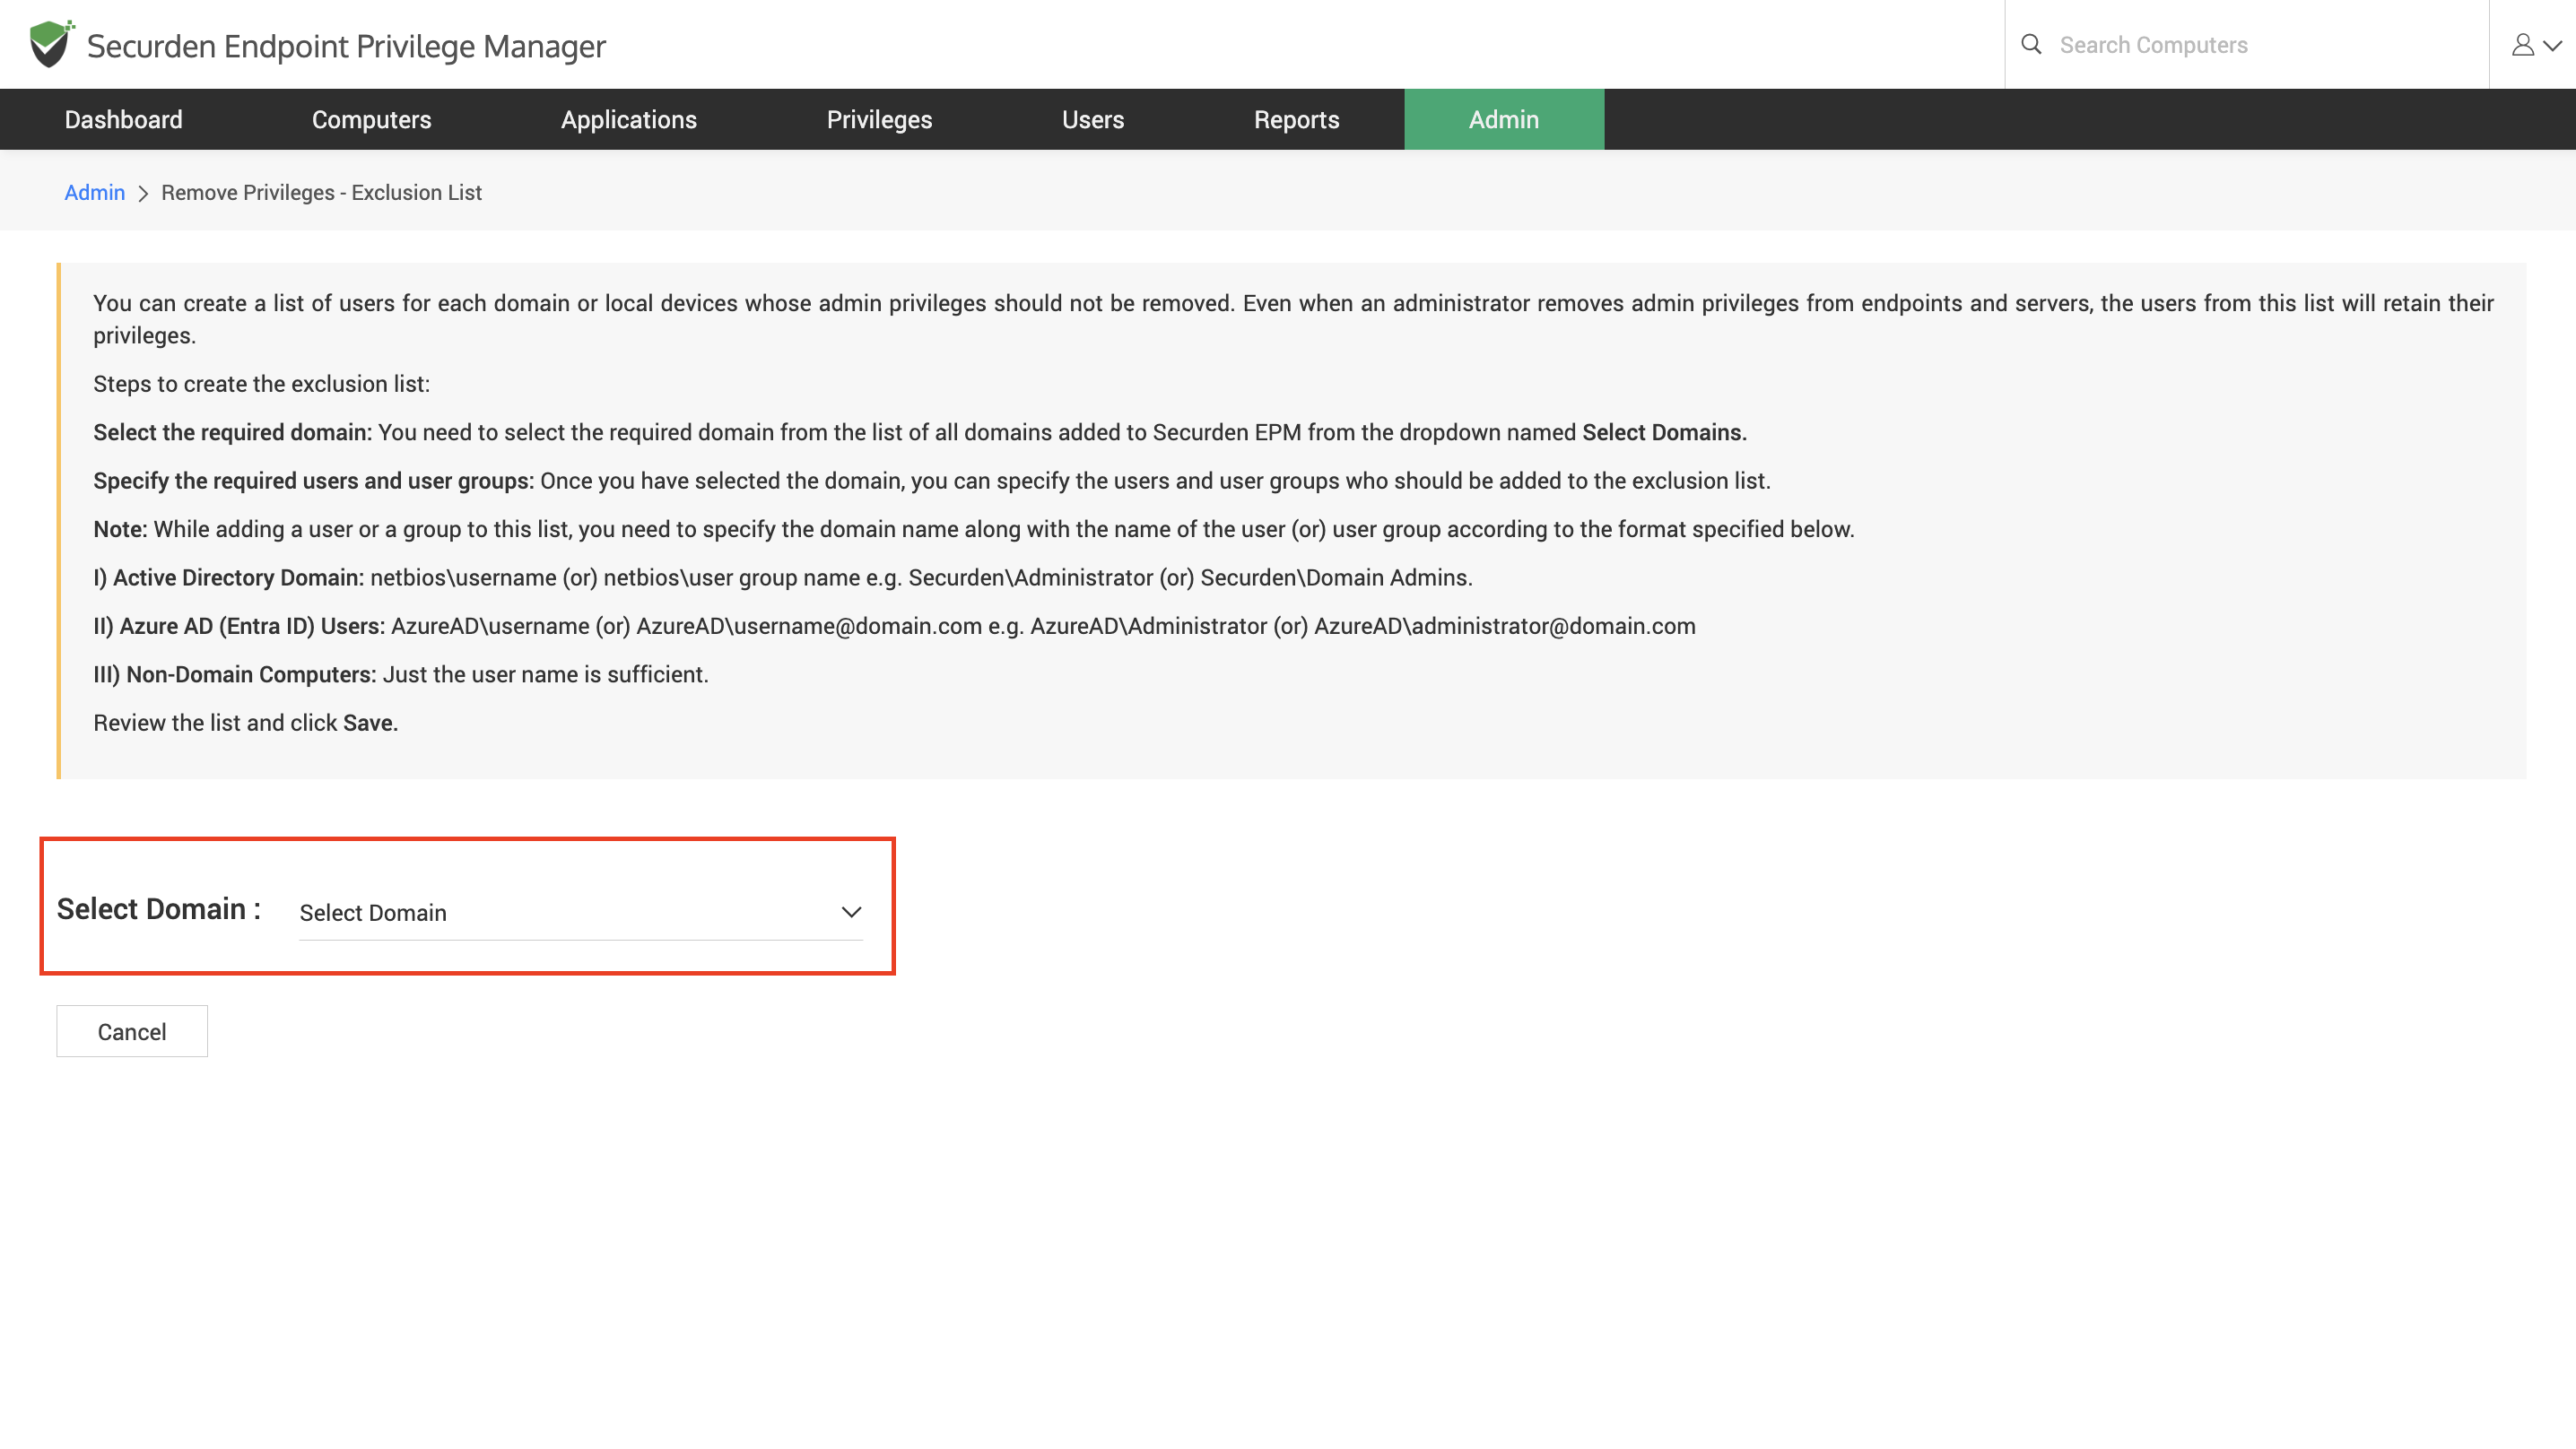Switch to the Applications tab

point(629,119)
